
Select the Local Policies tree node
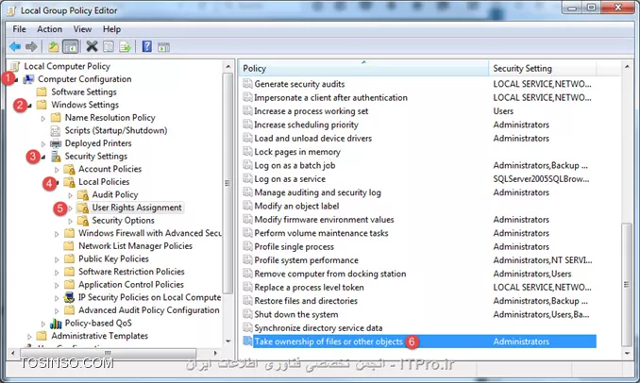(104, 182)
